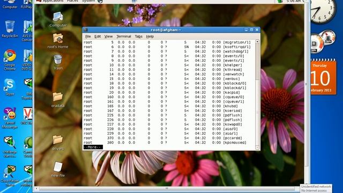Click the [kacpid] process name
343x193 pixels.
pyautogui.click(x=232, y=92)
